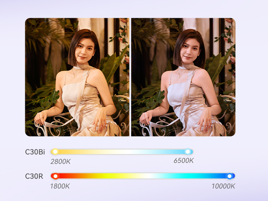
Task: Click the divider between the two photos
Action: [x=130, y=77]
